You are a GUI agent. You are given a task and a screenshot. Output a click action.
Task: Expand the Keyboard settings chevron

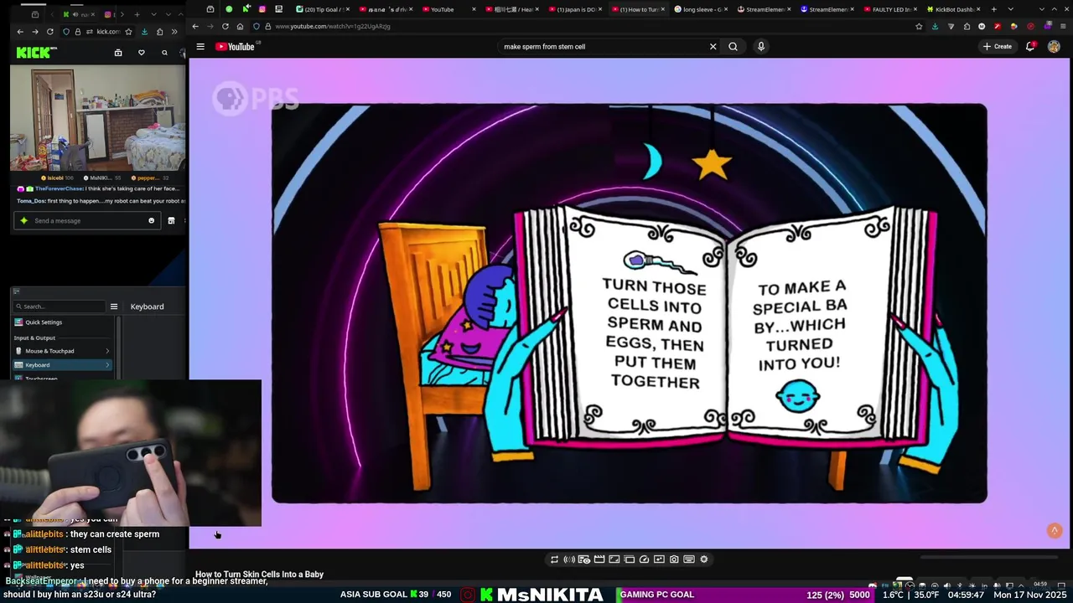107,365
